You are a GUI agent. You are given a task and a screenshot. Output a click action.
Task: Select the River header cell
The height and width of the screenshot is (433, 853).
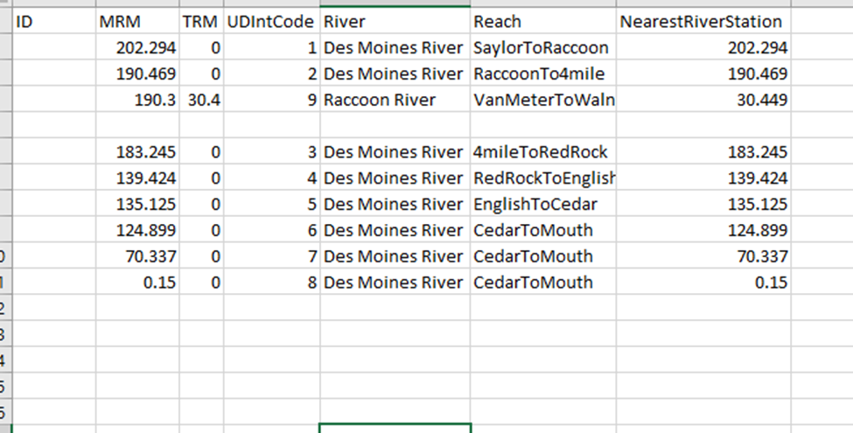point(395,21)
